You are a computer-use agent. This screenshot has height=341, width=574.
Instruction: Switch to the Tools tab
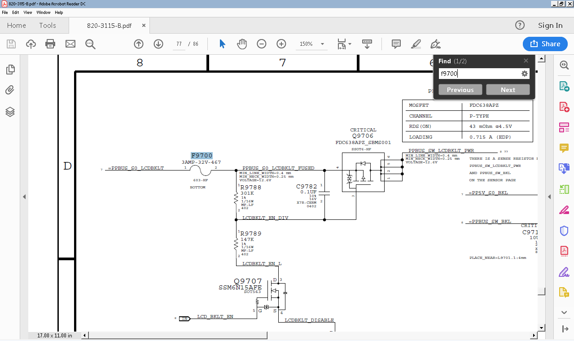point(48,26)
